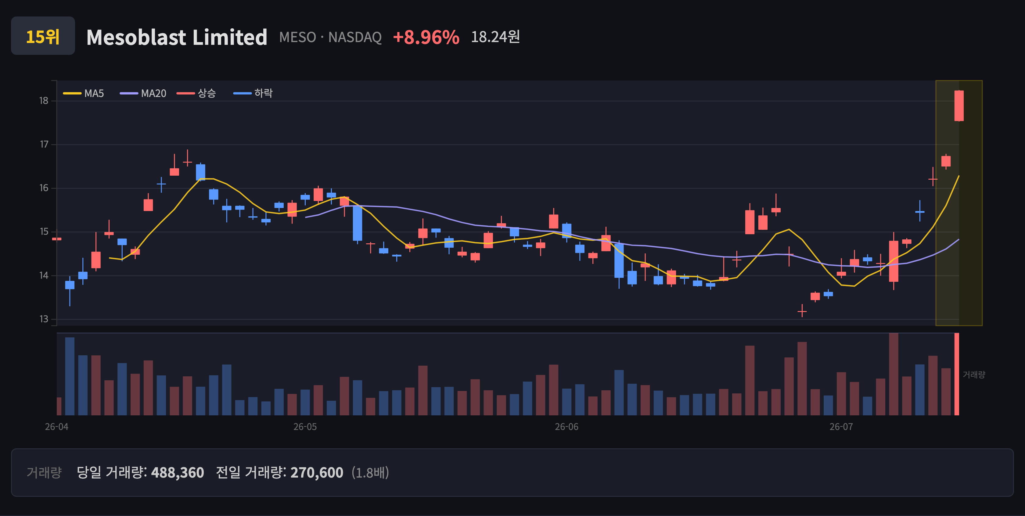Viewport: 1025px width, 516px height.
Task: Click the (1.8배) volume ratio text
Action: 370,472
